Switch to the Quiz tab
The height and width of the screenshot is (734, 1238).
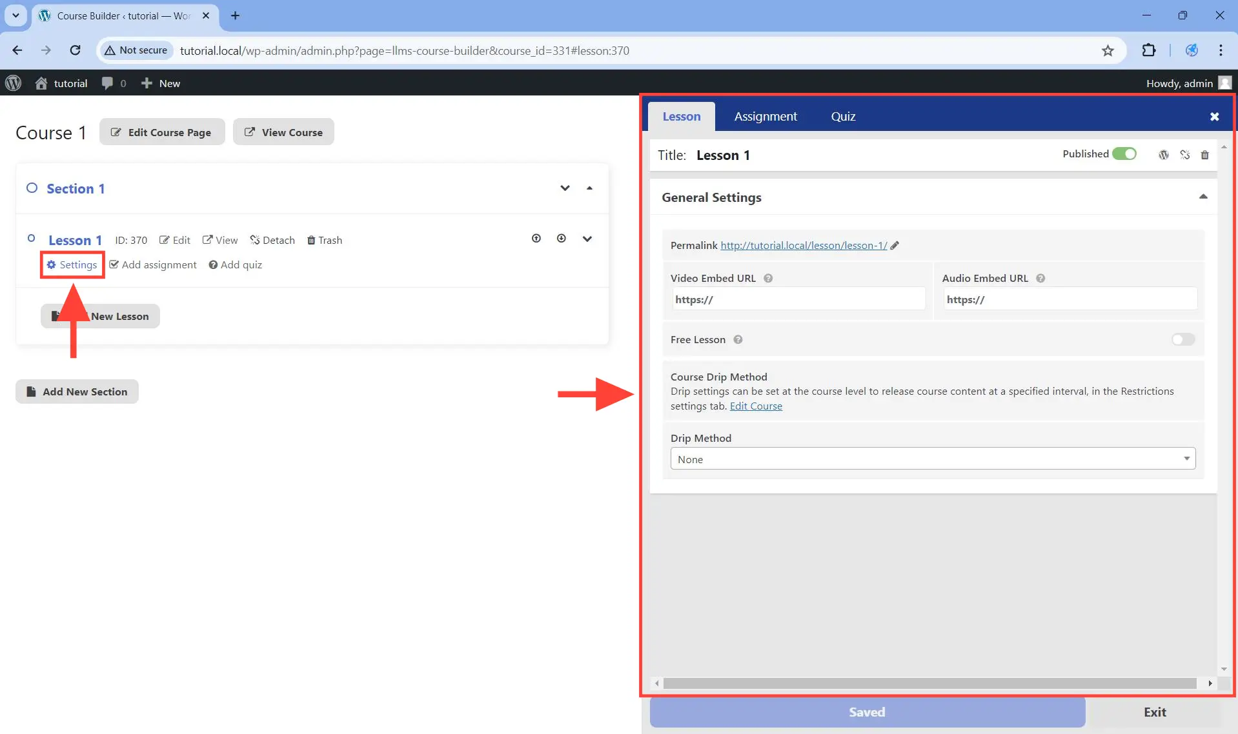coord(843,116)
